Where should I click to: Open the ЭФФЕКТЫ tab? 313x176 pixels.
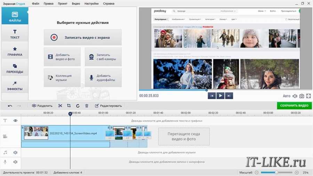point(15,85)
